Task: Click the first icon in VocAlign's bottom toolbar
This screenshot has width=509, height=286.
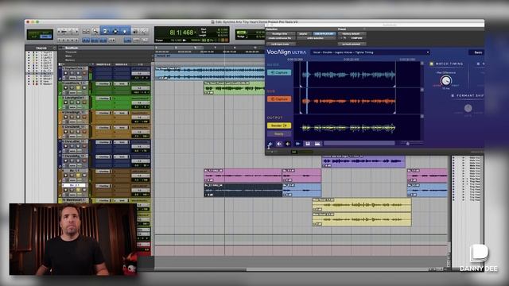Action: [270, 144]
